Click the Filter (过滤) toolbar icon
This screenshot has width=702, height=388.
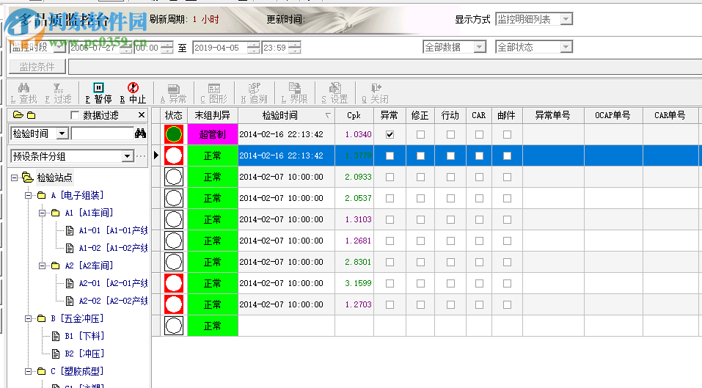point(58,88)
